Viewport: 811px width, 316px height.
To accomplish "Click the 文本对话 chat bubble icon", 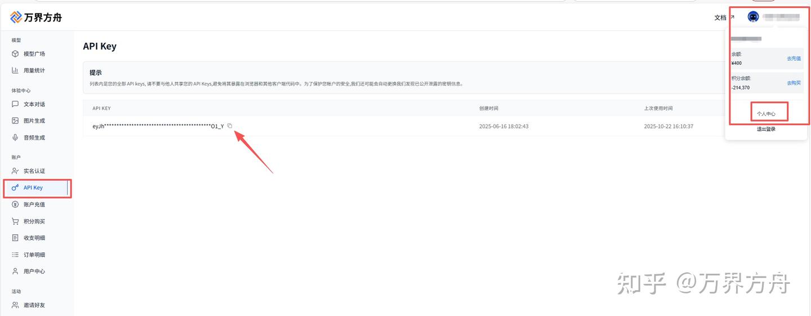I will click(x=15, y=104).
